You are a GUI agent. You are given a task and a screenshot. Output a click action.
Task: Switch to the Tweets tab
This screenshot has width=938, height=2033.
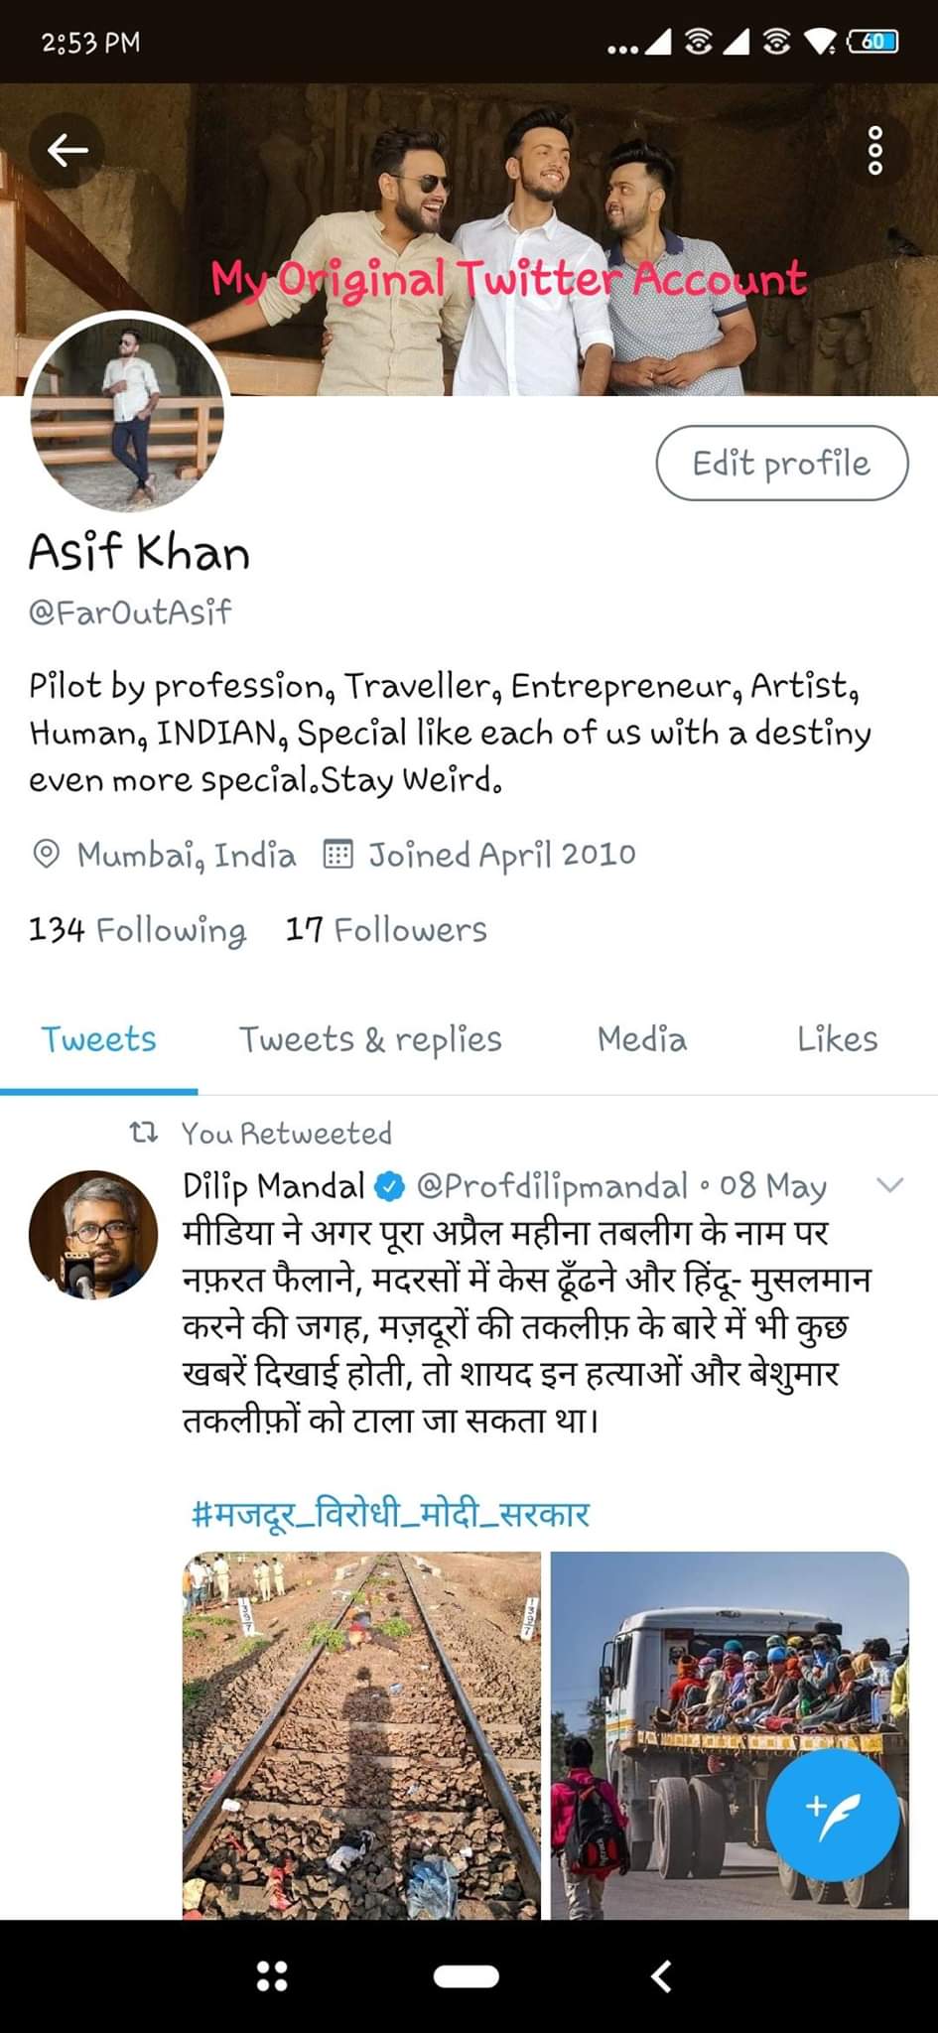98,1039
